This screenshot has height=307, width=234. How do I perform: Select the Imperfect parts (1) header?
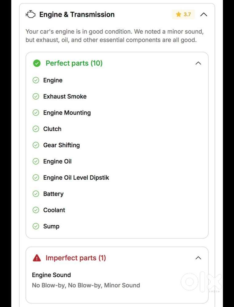pos(76,258)
